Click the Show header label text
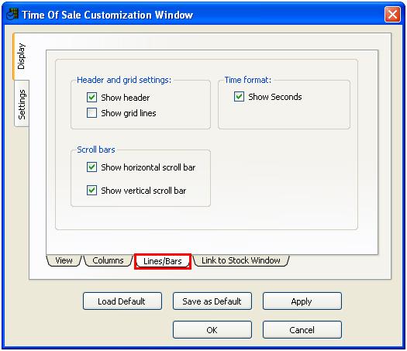This screenshot has width=407, height=351. pyautogui.click(x=126, y=98)
